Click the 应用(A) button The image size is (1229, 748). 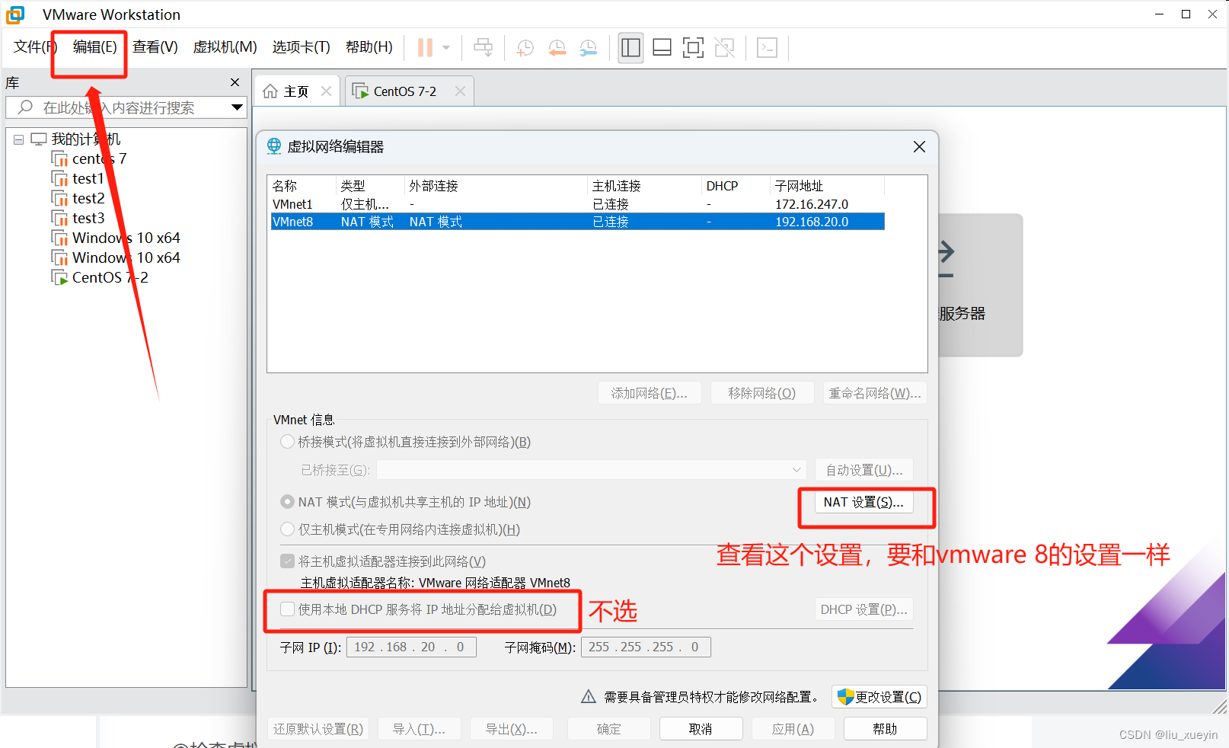click(793, 729)
